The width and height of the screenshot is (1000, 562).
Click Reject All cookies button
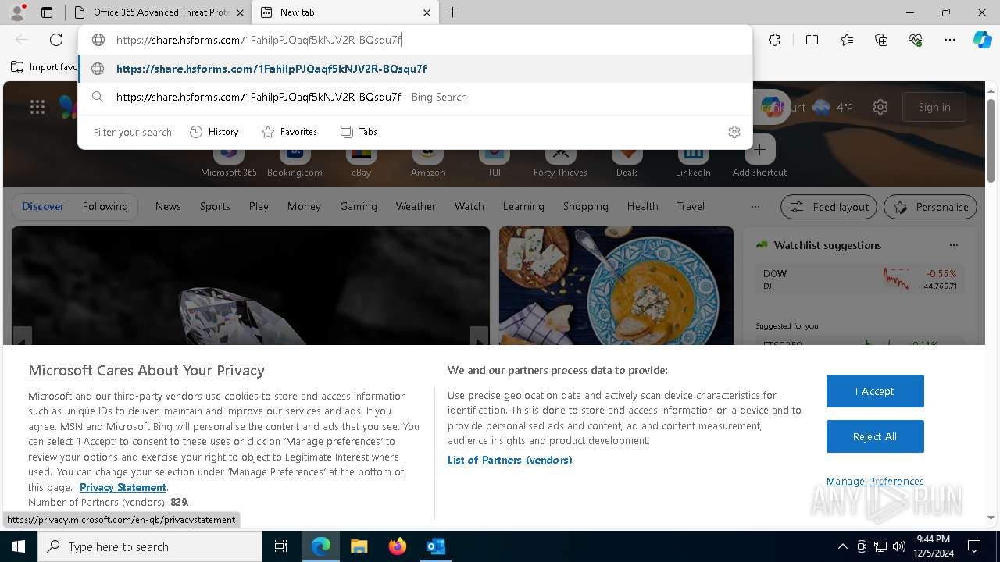[x=875, y=436]
